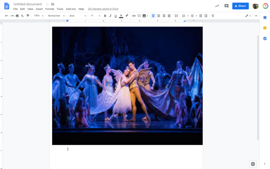Viewport: 270px width, 169px height.
Task: Run spell check icon
Action: (x=22, y=16)
